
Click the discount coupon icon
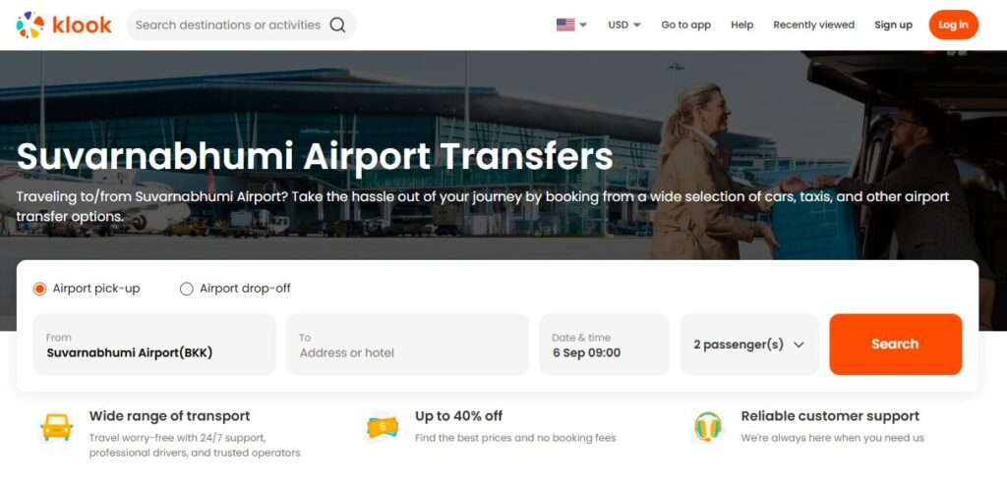(383, 426)
